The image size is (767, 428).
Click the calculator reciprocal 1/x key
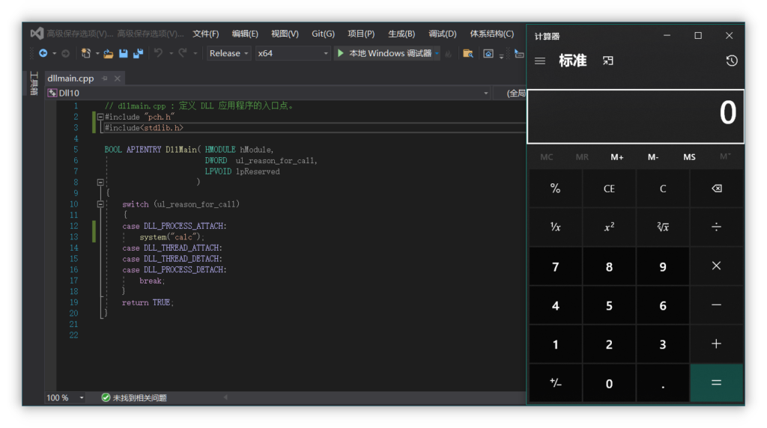tap(556, 227)
